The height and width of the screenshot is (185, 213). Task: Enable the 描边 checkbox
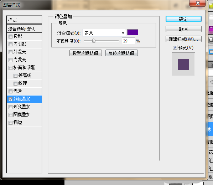(10, 123)
